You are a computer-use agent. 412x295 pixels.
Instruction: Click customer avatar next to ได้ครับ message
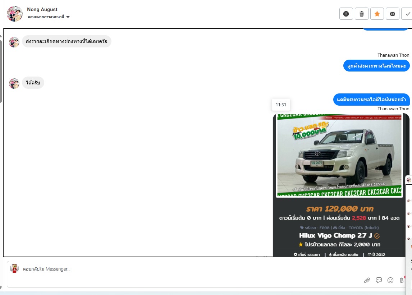point(14,83)
